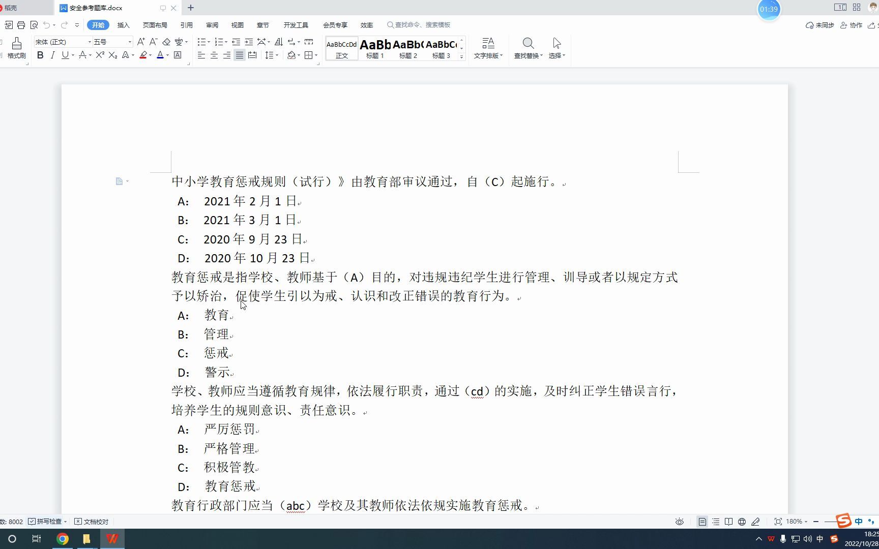Apply paragraph shading fill
This screenshot has height=549, width=879.
pyautogui.click(x=291, y=55)
